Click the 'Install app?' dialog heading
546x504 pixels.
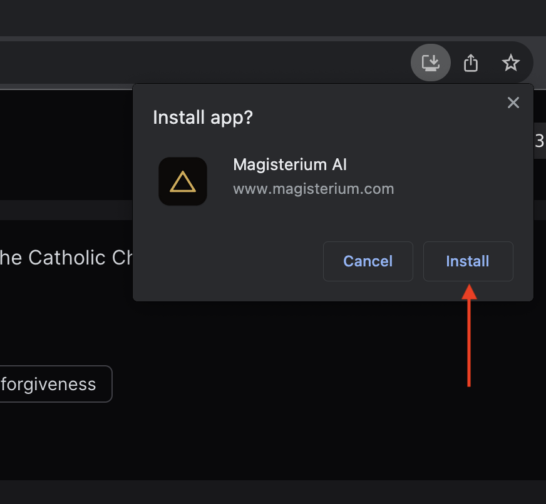pos(203,118)
